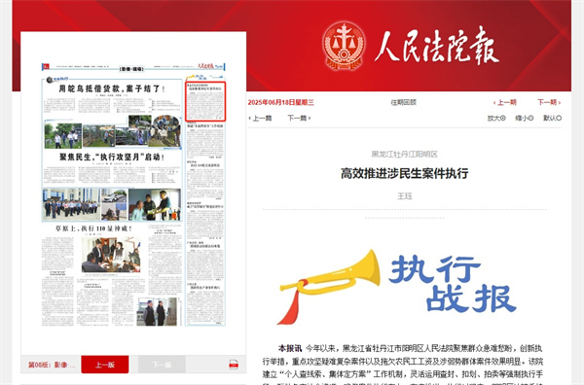This screenshot has width=584, height=385.
Task: Enlarge article text with 放大
Action: 496,119
